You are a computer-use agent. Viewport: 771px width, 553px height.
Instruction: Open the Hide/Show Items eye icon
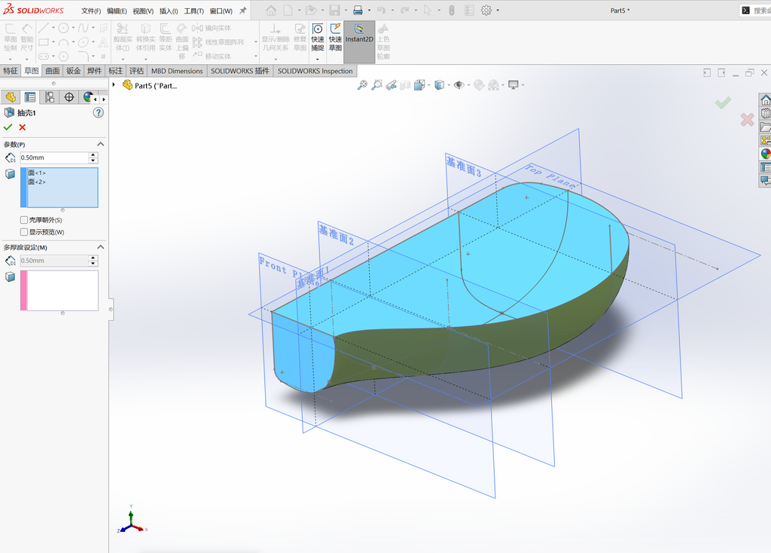click(459, 85)
